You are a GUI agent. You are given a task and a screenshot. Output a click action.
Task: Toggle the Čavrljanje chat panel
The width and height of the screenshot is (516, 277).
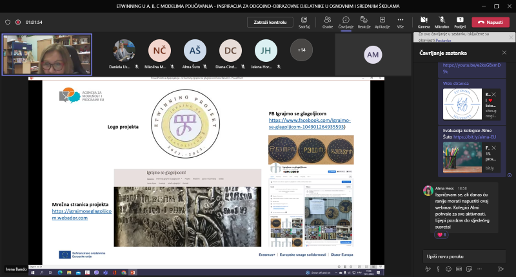click(x=346, y=21)
